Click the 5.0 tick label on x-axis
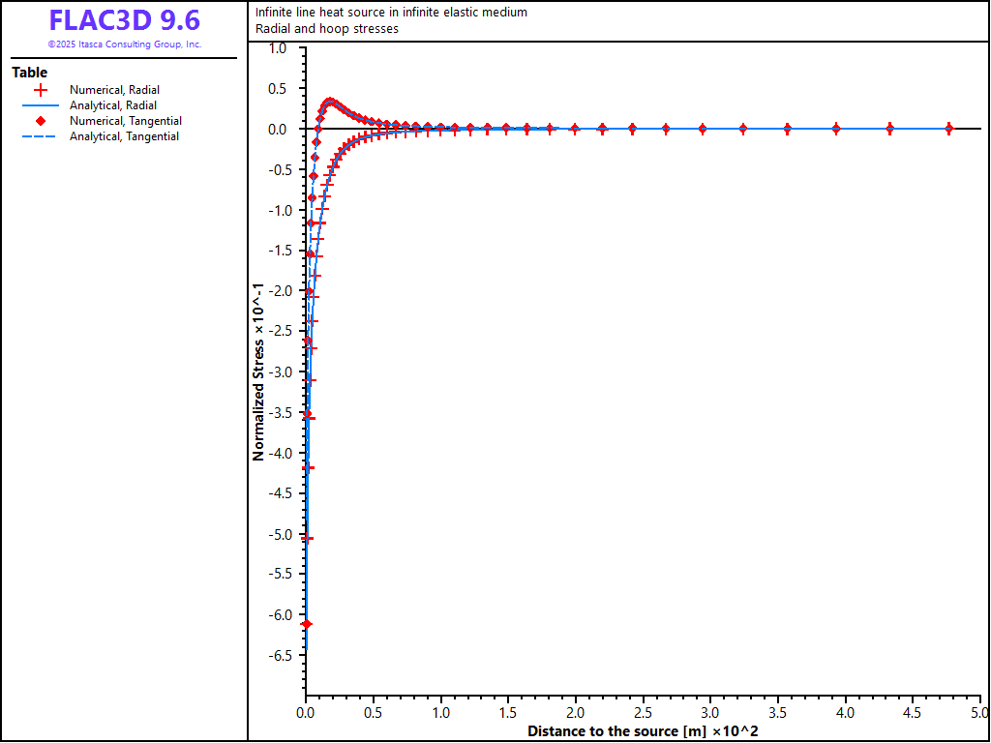The image size is (991, 743). tap(979, 713)
